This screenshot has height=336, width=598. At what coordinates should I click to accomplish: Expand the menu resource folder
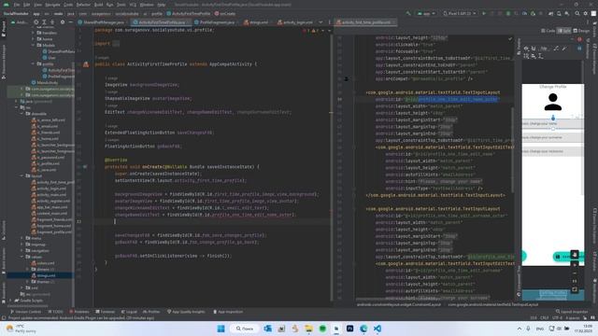[22, 238]
